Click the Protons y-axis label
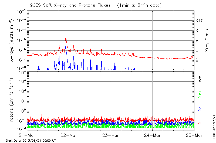This screenshot has width=216, height=143. pos(12,101)
